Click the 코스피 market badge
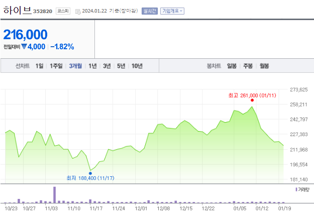This screenshot has width=314, height=219. click(63, 11)
